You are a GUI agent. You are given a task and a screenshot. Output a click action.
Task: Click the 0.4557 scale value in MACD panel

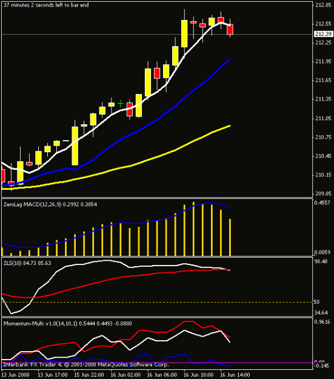[322, 203]
